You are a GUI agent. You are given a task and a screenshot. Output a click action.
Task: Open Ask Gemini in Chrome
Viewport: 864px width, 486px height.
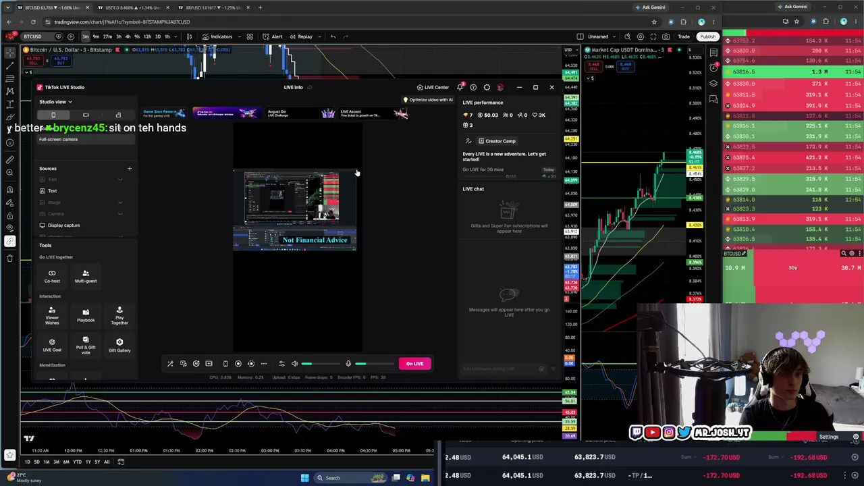point(649,7)
